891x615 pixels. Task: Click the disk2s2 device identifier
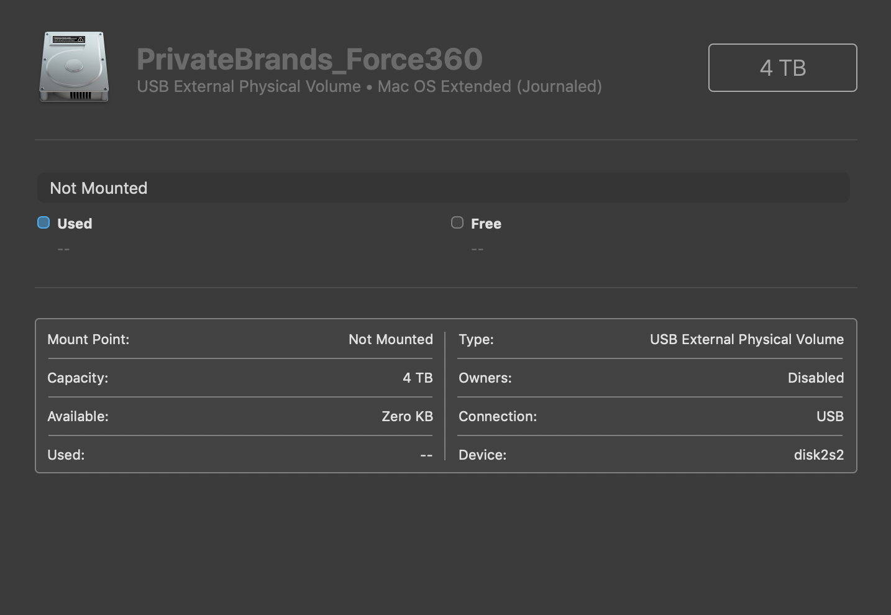(x=818, y=455)
